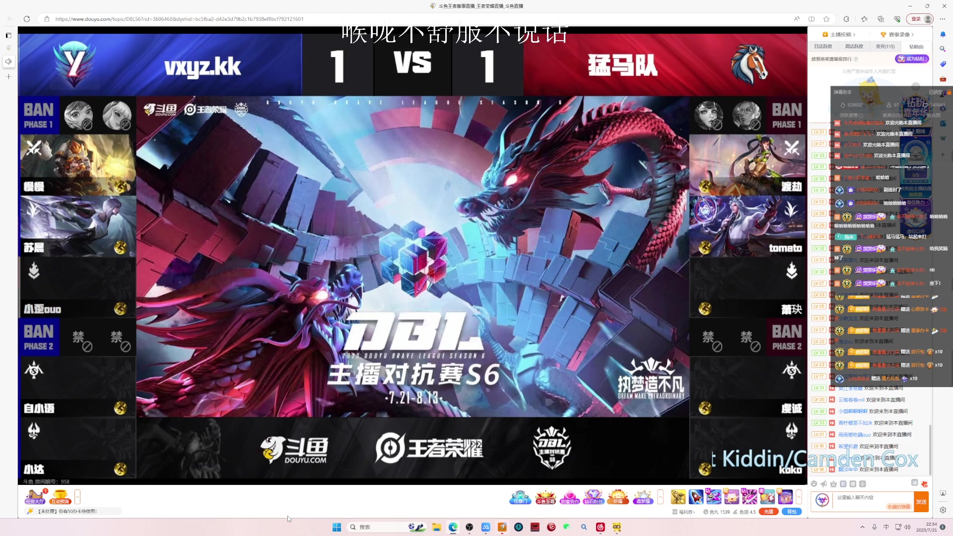Screen dimensions: 953x536
Task: Click the 登录 login button
Action: click(x=920, y=19)
